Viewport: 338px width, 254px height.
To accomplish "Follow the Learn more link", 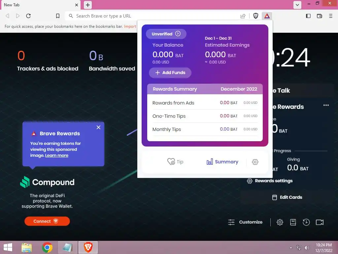I will (57, 155).
